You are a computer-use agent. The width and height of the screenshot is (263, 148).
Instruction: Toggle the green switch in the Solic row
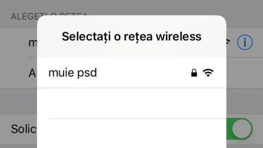tap(240, 129)
